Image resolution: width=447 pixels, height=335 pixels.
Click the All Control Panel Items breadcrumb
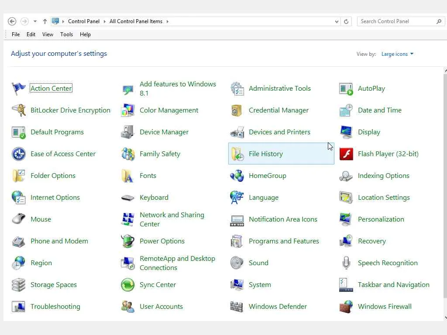click(x=136, y=22)
